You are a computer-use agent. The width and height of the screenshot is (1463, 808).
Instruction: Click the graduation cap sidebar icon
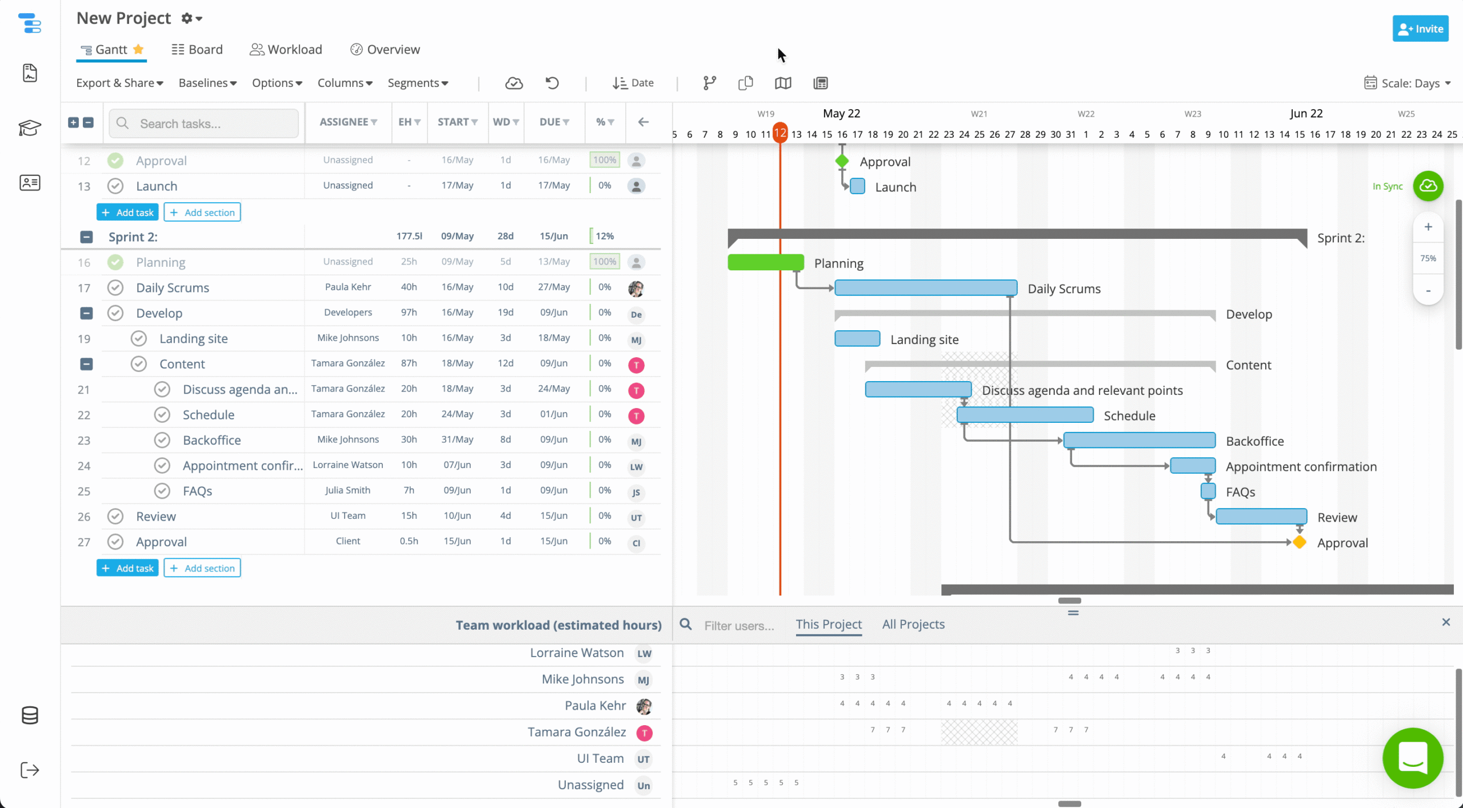click(30, 127)
